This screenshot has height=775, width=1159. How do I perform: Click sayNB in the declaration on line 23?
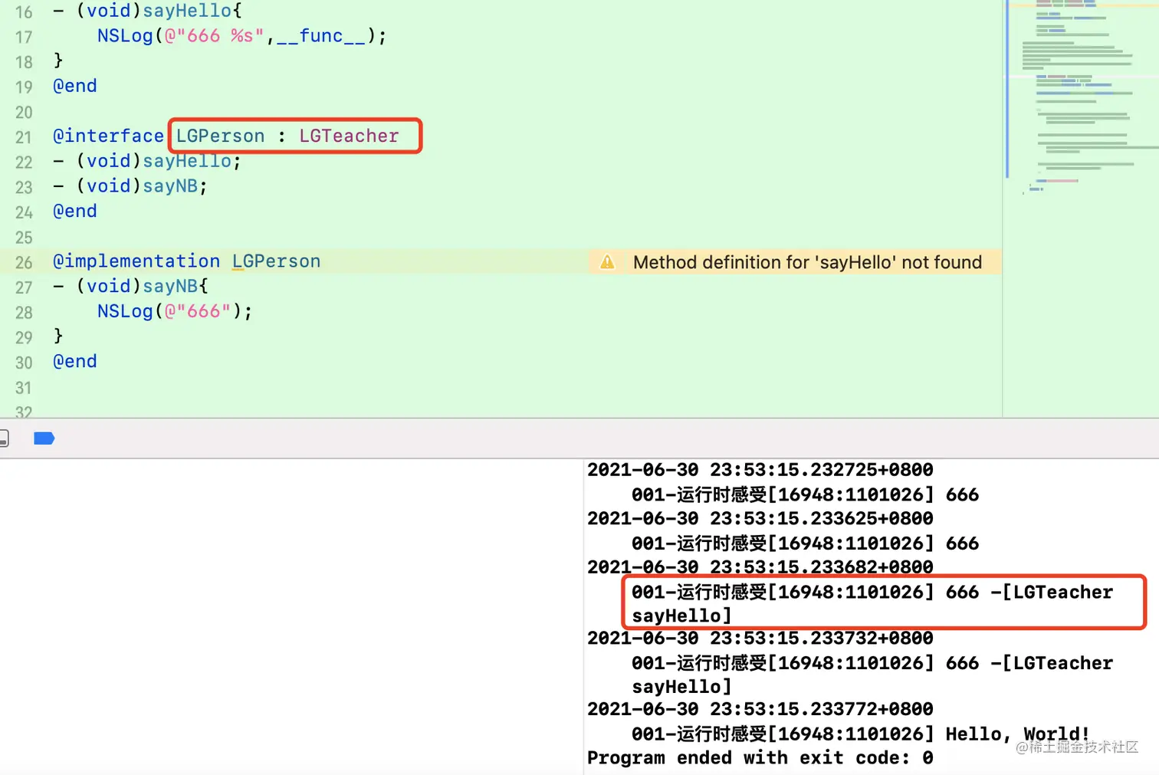170,186
